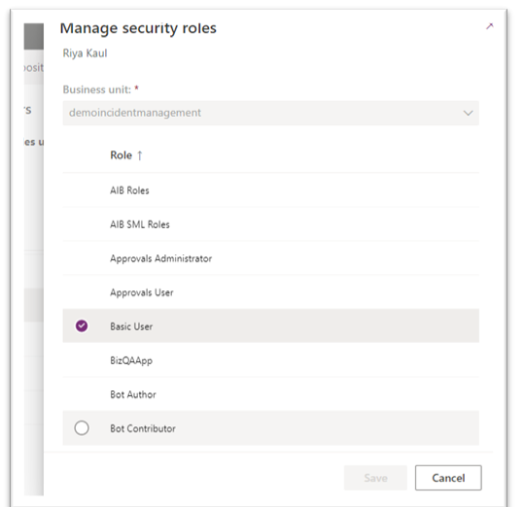Click the gray avatar block at left

(x=34, y=36)
